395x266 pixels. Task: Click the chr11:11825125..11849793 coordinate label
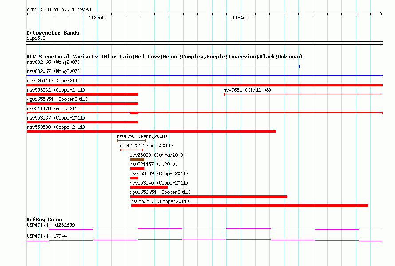[x=59, y=9]
